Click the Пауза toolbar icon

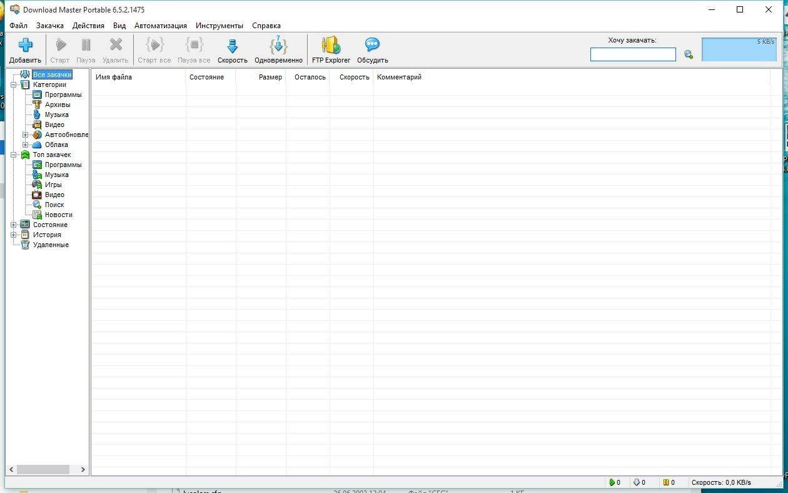86,45
